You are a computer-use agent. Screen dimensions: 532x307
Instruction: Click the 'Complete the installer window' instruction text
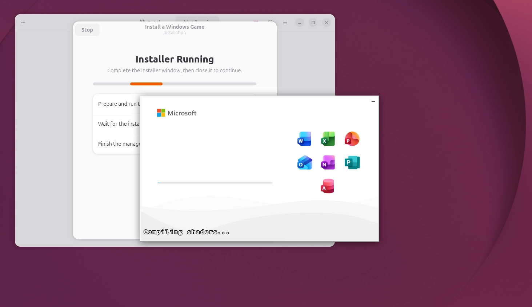click(x=175, y=70)
